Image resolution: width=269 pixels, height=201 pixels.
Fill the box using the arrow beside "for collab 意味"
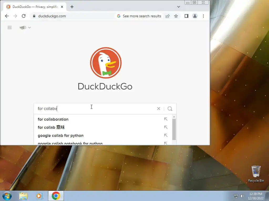pyautogui.click(x=165, y=127)
